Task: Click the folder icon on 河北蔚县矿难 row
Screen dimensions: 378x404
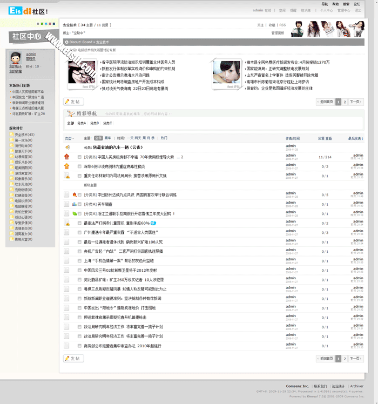Action: tap(66, 280)
